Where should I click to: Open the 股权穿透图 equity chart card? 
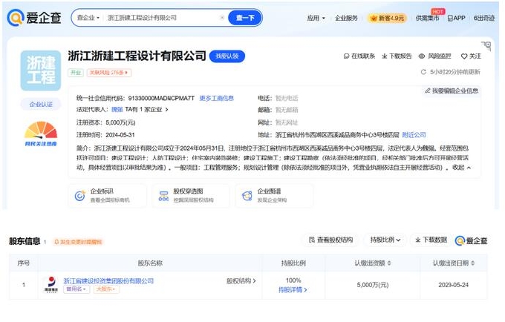pos(164,195)
